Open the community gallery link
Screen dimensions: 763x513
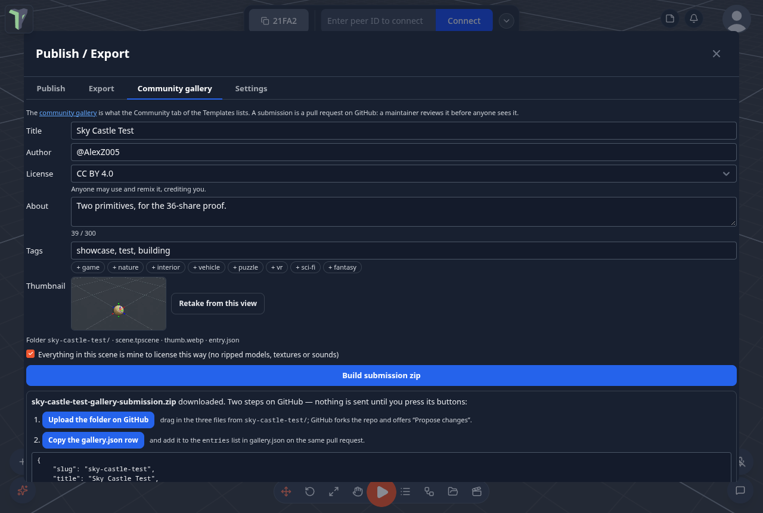(x=68, y=113)
